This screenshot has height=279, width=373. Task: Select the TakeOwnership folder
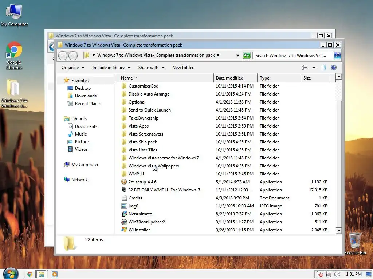pos(144,118)
